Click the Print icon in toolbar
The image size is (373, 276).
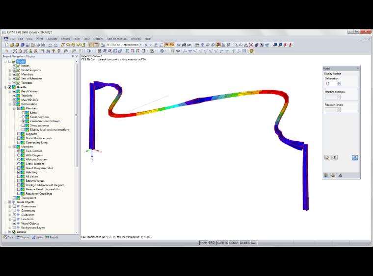pyautogui.click(x=38, y=45)
